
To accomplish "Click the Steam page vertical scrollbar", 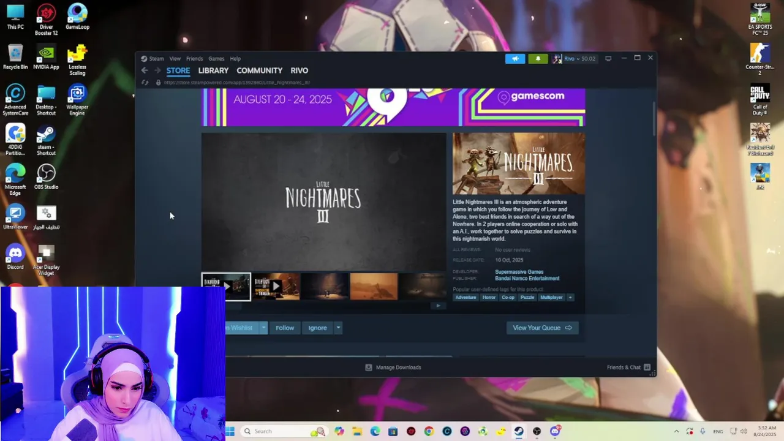I will point(654,119).
